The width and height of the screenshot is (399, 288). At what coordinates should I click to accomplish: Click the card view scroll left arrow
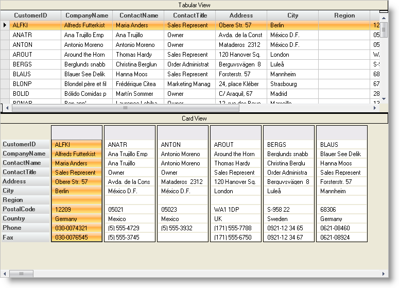[x=6, y=274]
